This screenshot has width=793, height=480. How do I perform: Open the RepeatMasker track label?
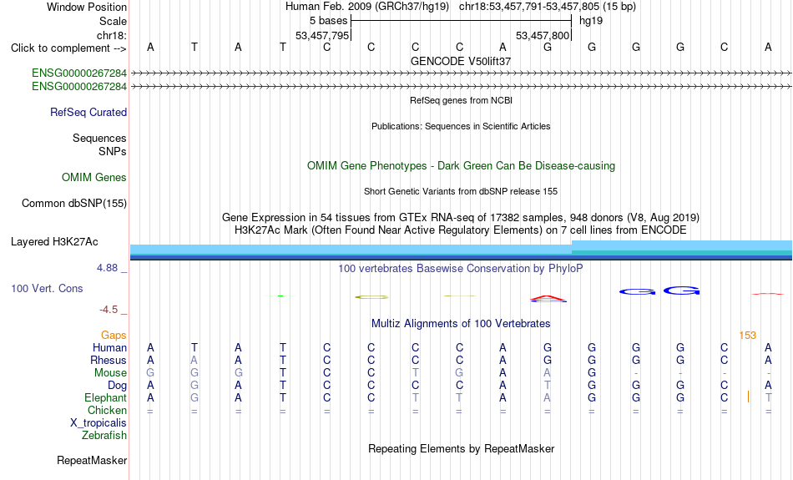tap(92, 460)
